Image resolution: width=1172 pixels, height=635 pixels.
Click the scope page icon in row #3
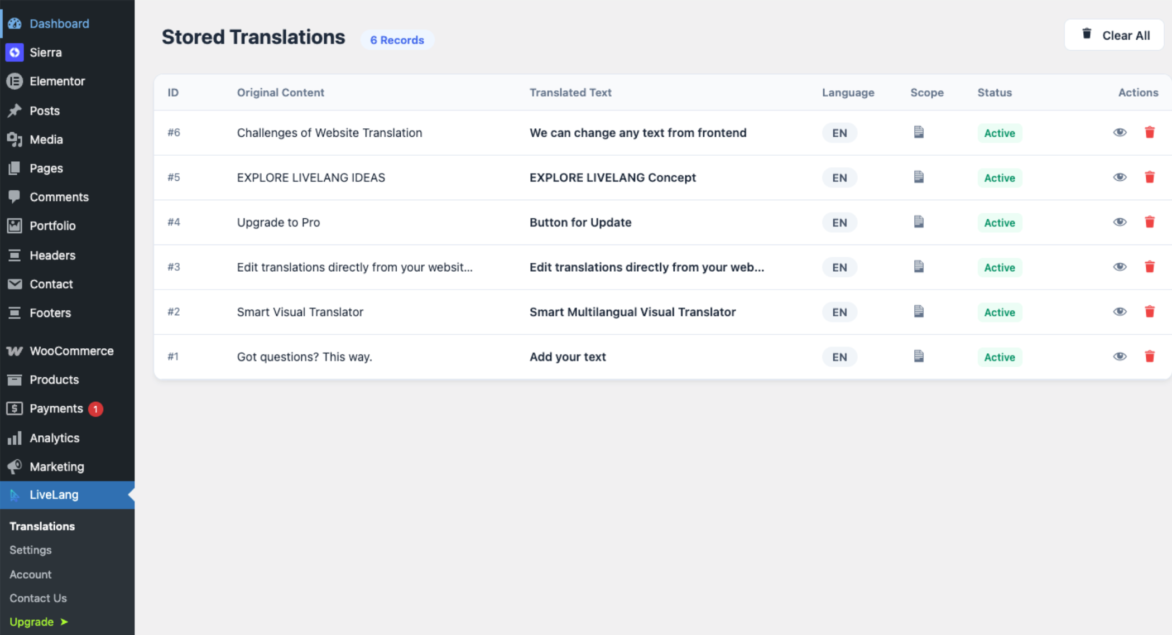[x=919, y=267]
